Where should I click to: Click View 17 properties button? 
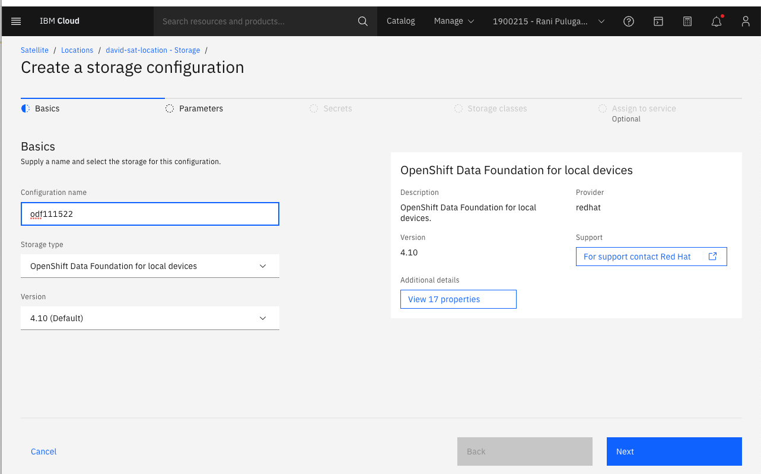458,299
